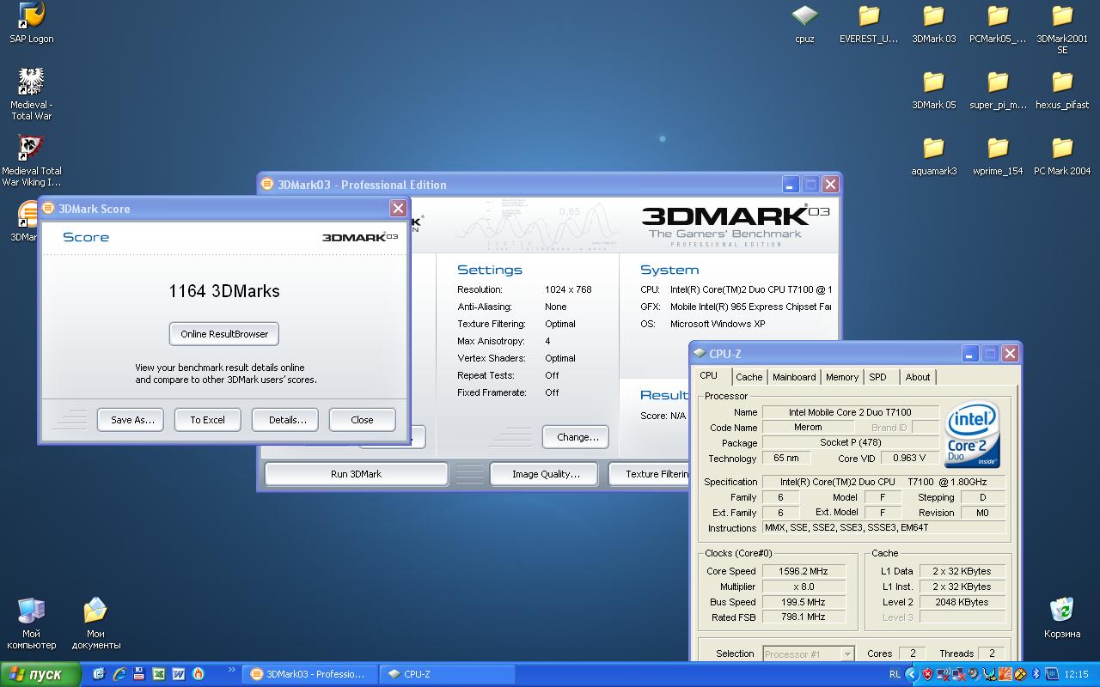Click the 12:15 taskbar clock
Viewport: 1100px width, 687px height.
[1077, 674]
